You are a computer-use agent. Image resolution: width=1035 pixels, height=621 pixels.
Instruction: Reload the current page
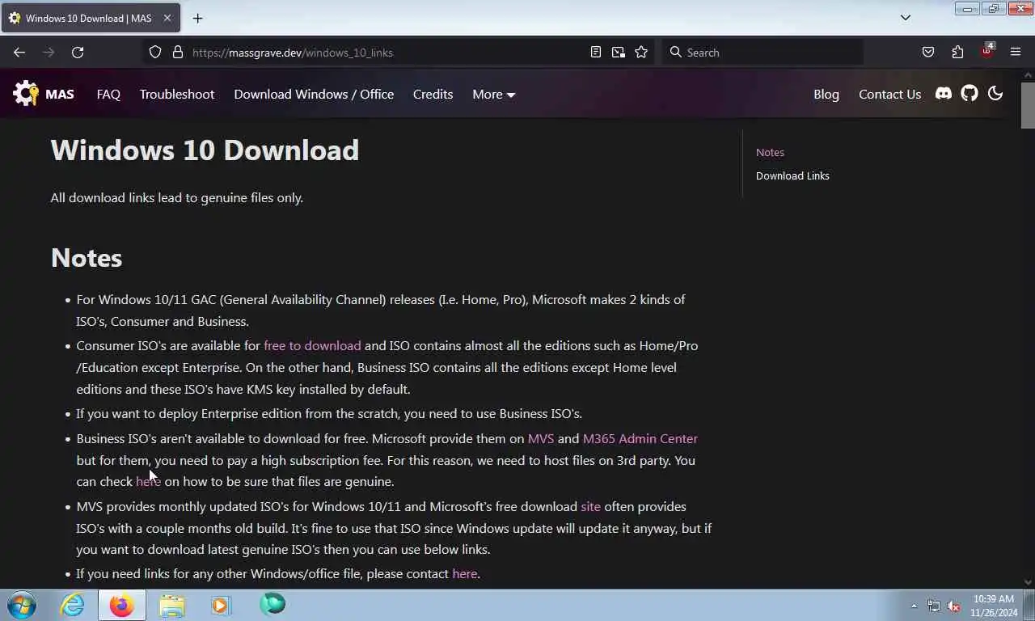78,53
